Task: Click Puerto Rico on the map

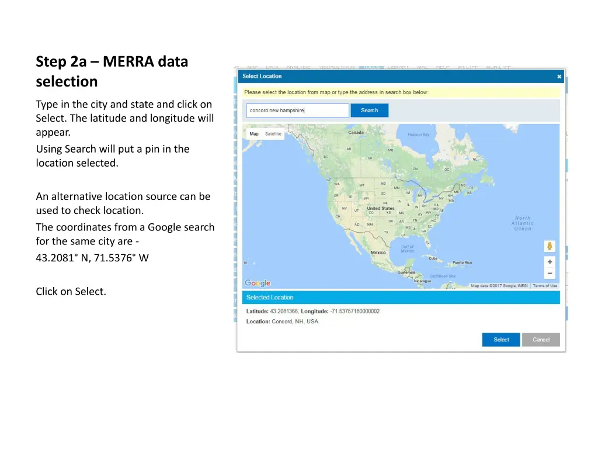Action: [462, 263]
